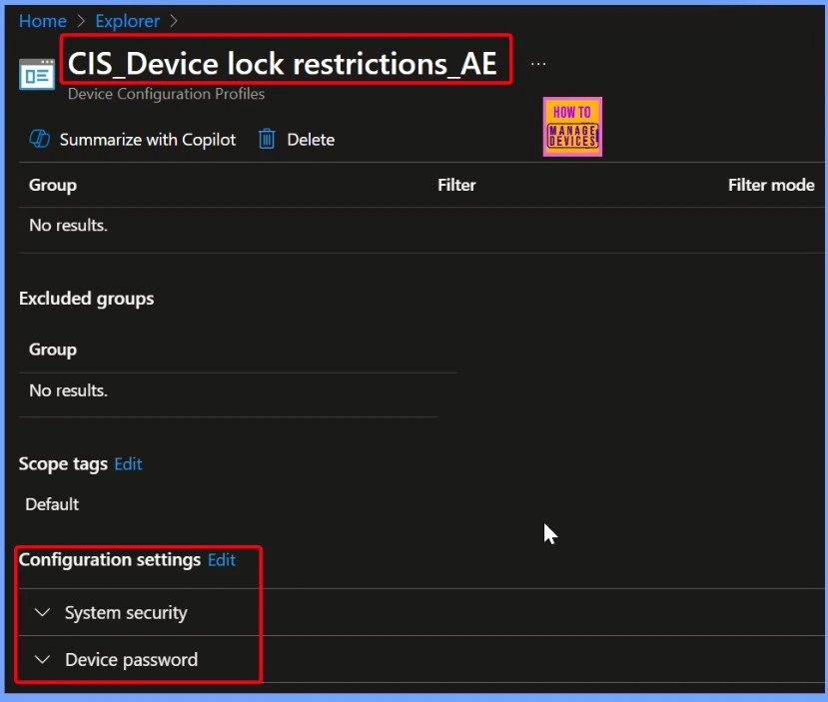Click the CIS_Device lock restrictions_AE title
Viewport: 828px width, 702px height.
[x=283, y=63]
